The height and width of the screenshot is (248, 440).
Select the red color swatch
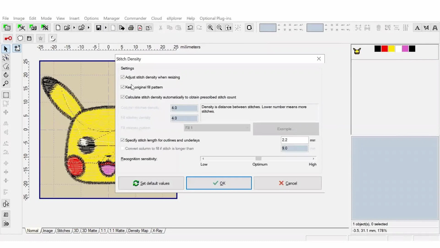click(384, 49)
